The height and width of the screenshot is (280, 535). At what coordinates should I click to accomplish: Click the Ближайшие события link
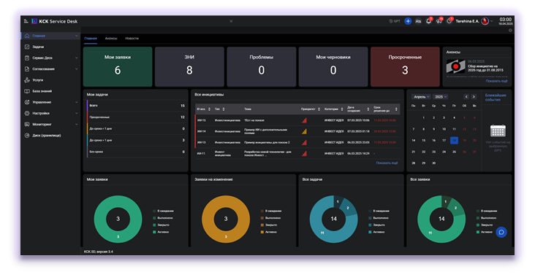[496, 98]
